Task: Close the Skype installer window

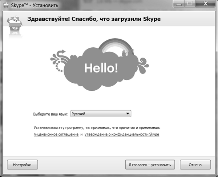Action: point(205,4)
